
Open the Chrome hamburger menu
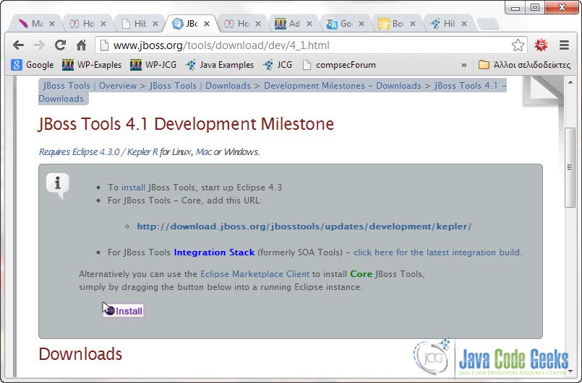pos(564,45)
